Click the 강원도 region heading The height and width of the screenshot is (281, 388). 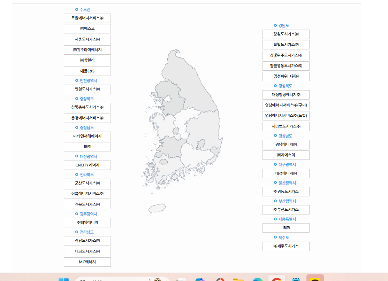click(x=283, y=25)
